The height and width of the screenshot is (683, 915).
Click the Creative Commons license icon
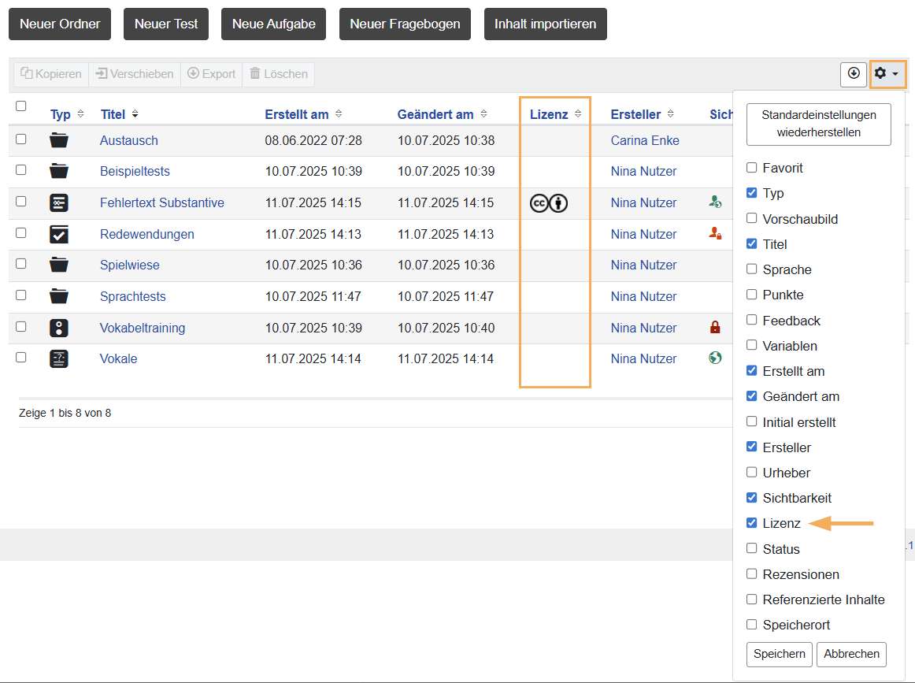[x=549, y=203]
